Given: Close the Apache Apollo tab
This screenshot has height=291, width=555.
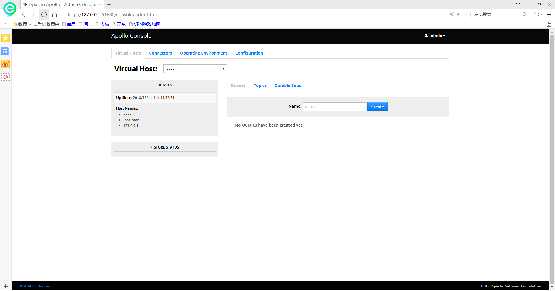Looking at the screenshot, I should click(x=100, y=5).
